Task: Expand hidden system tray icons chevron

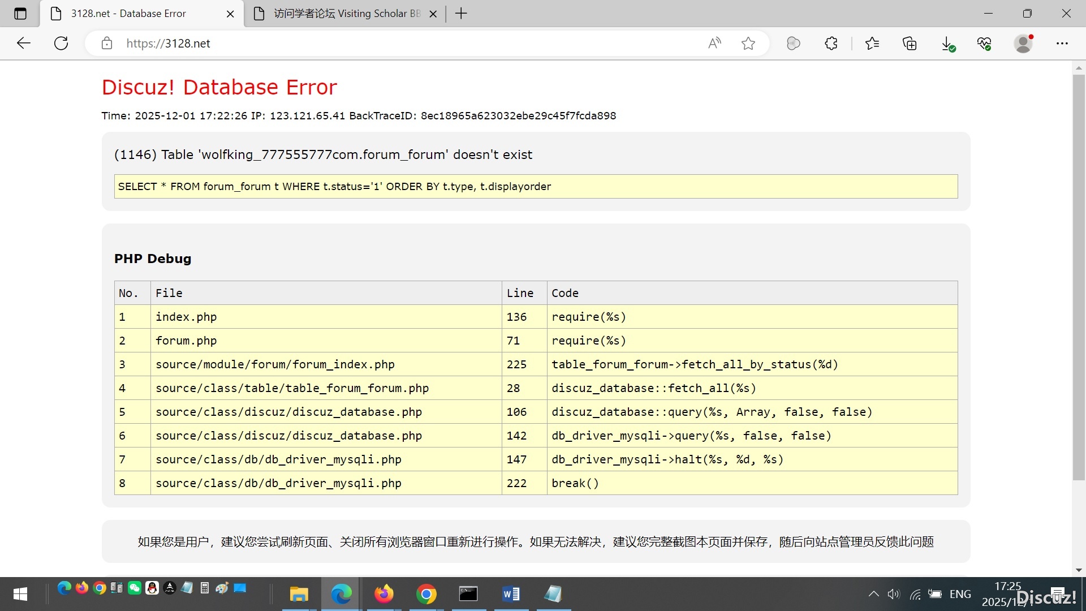Action: tap(873, 594)
